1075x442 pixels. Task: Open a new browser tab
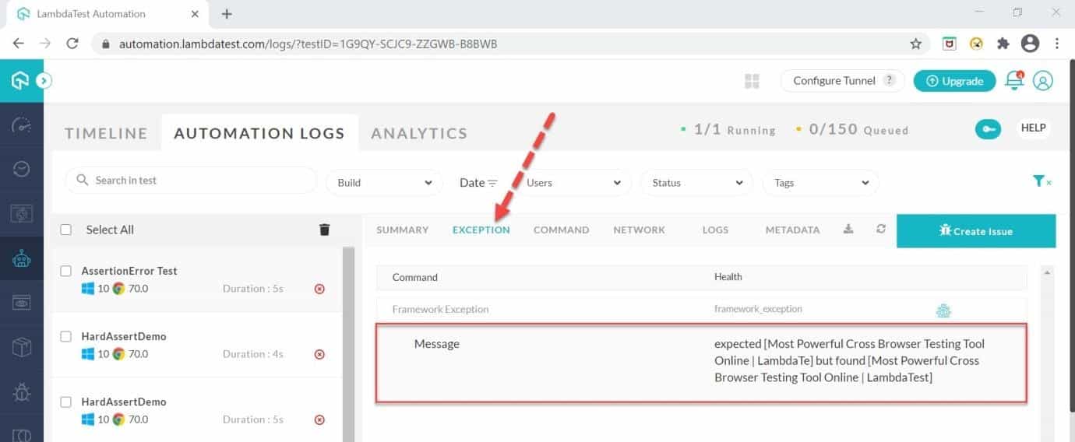(x=227, y=13)
